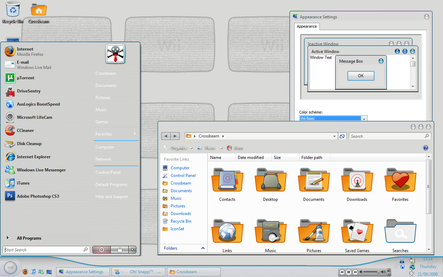Image resolution: width=443 pixels, height=277 pixels.
Task: Open the Wii start button
Action: 11,267
